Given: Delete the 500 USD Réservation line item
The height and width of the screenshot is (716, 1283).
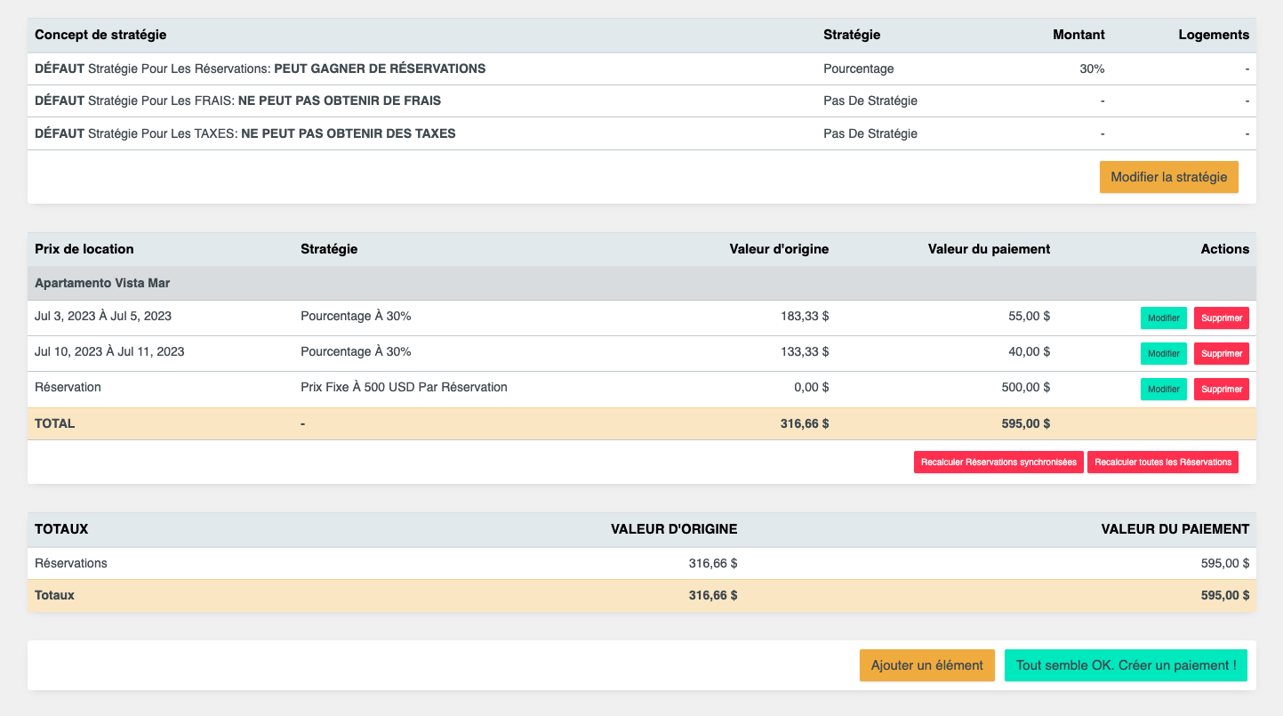Looking at the screenshot, I should (x=1221, y=389).
